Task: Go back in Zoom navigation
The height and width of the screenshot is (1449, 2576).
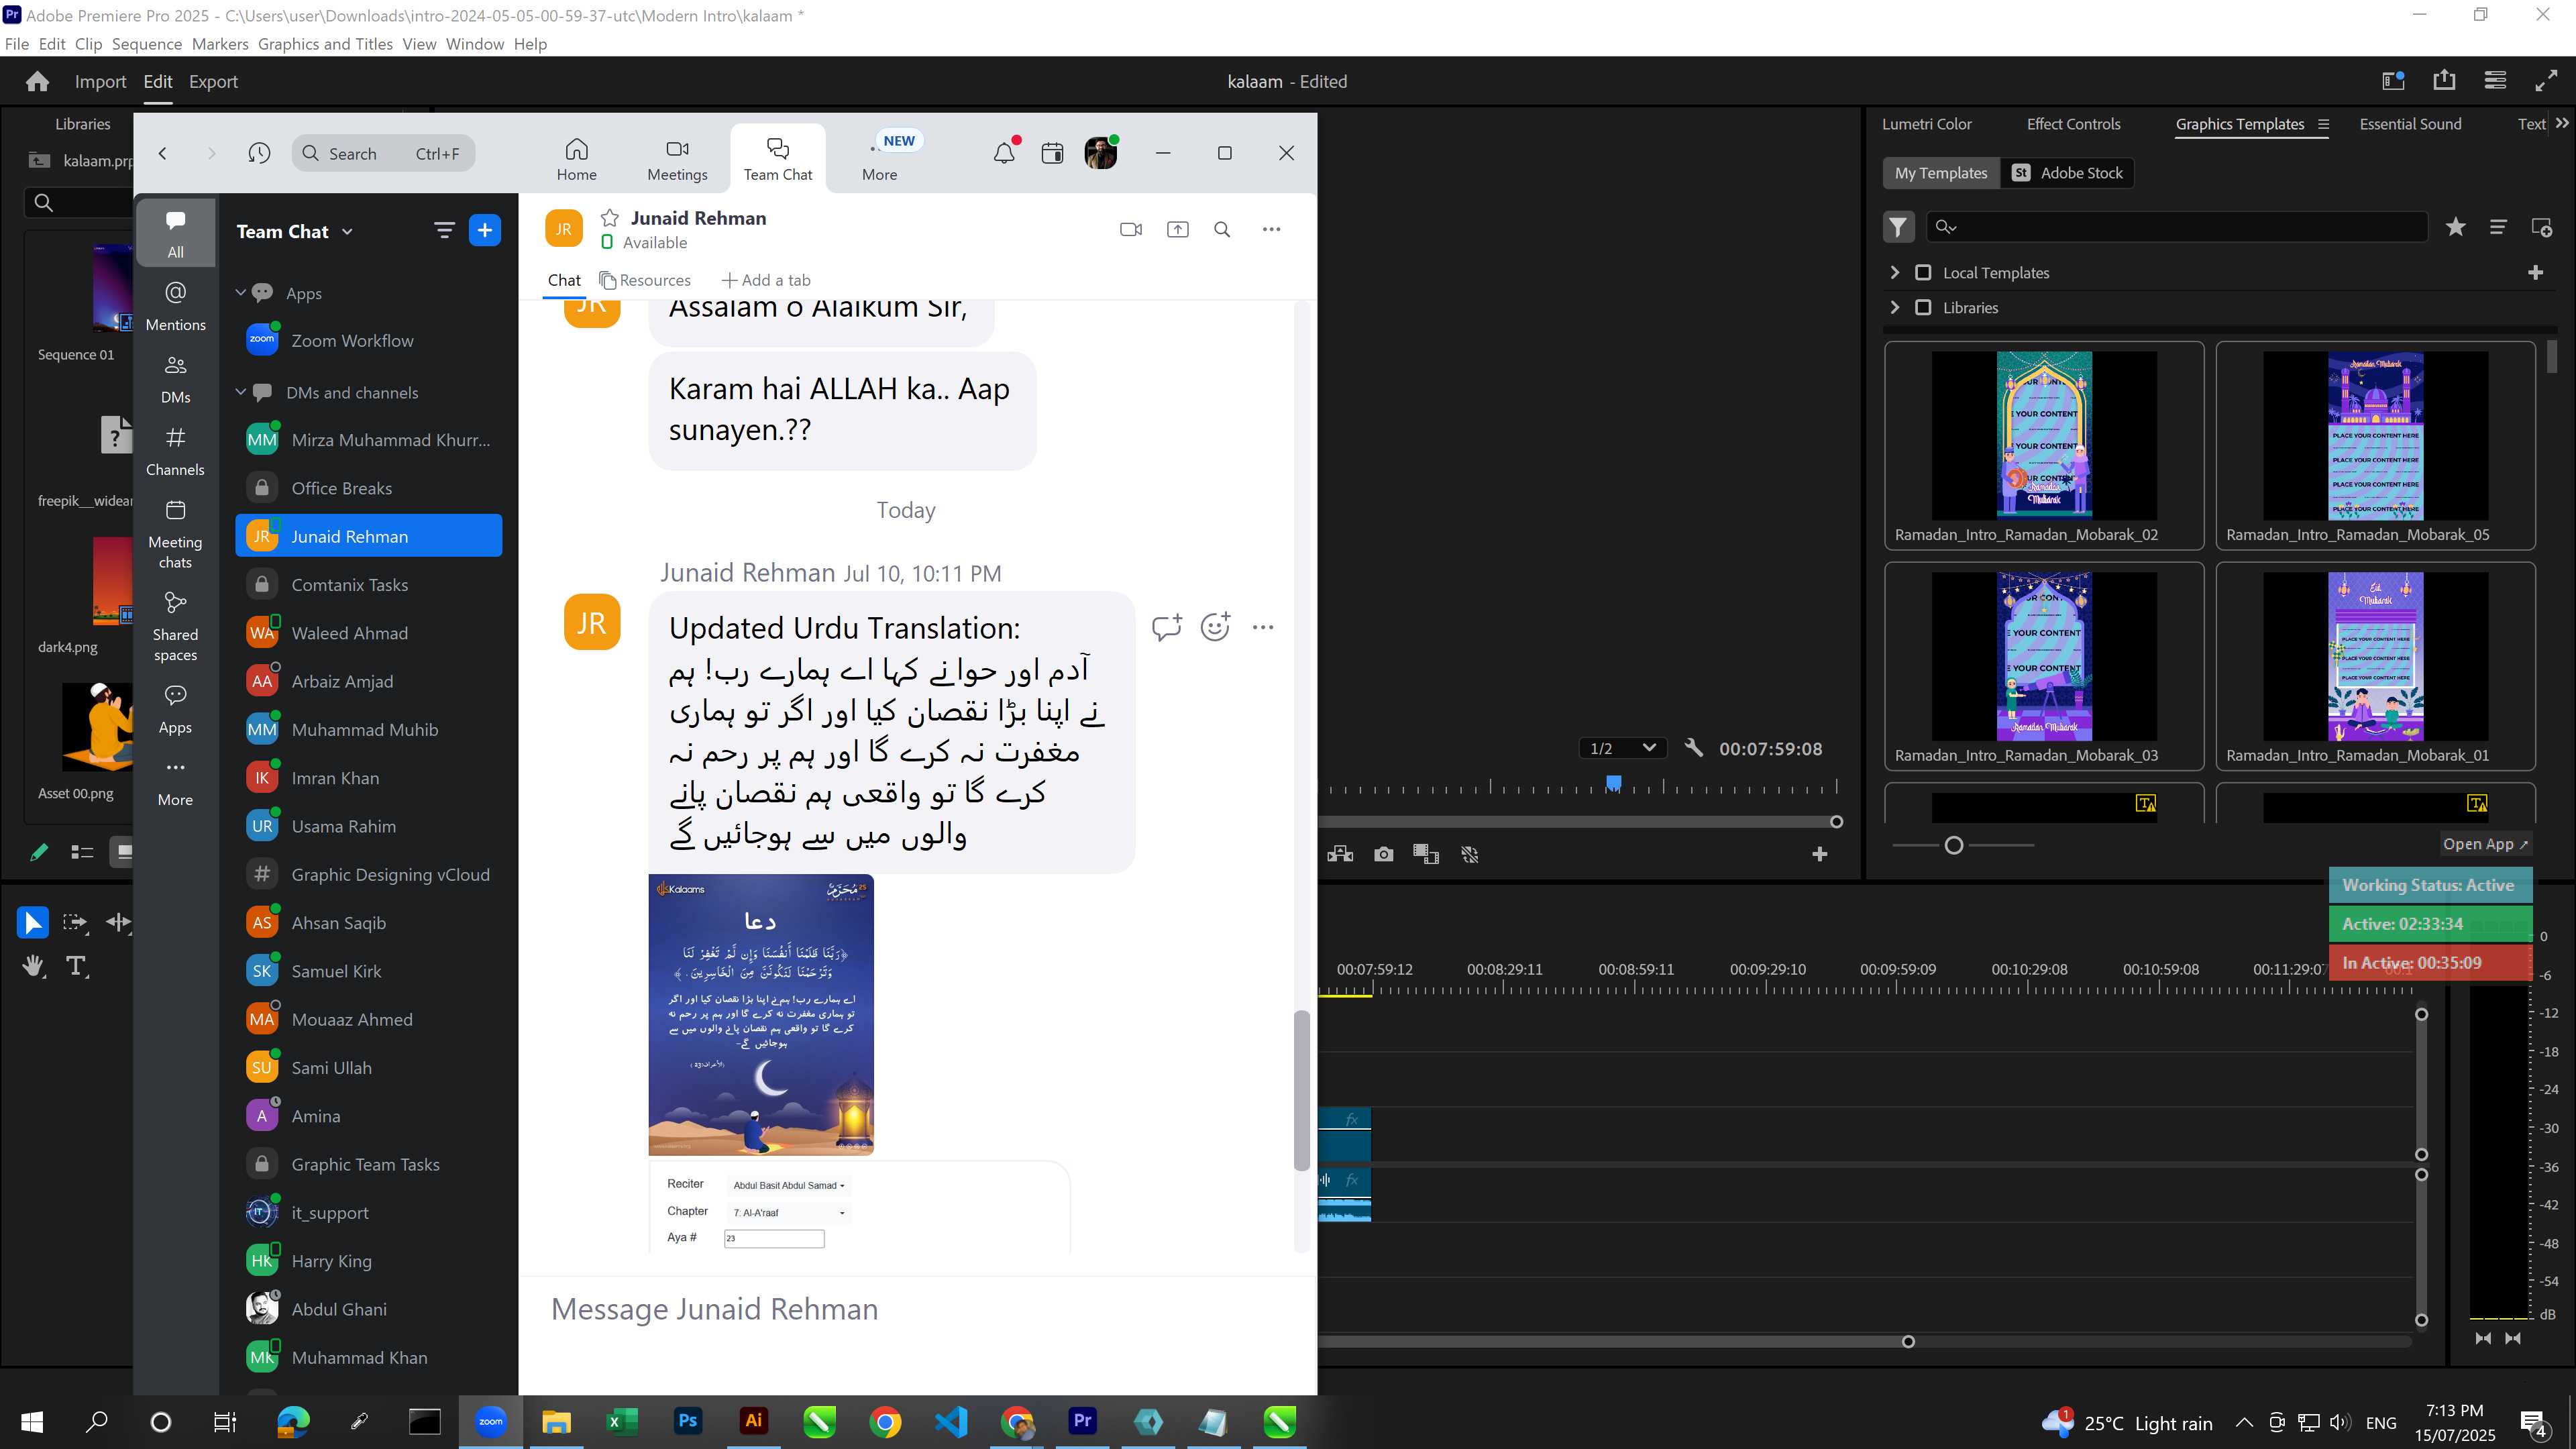Action: click(x=162, y=153)
